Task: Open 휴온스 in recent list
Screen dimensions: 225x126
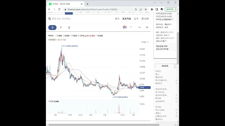Action: click(158, 113)
